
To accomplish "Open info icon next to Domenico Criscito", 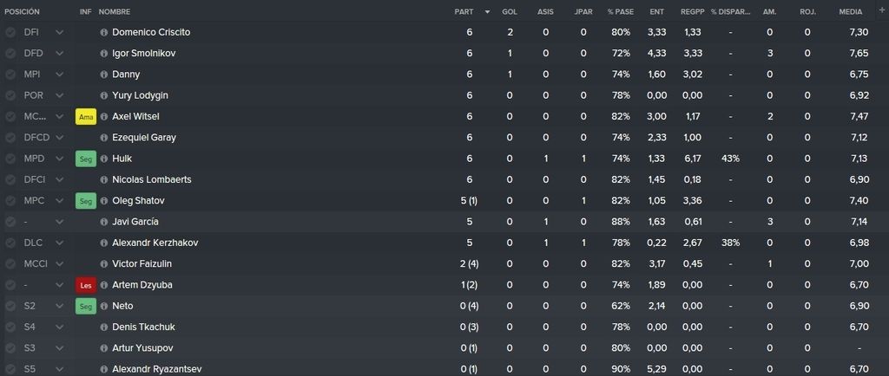I will pyautogui.click(x=104, y=32).
